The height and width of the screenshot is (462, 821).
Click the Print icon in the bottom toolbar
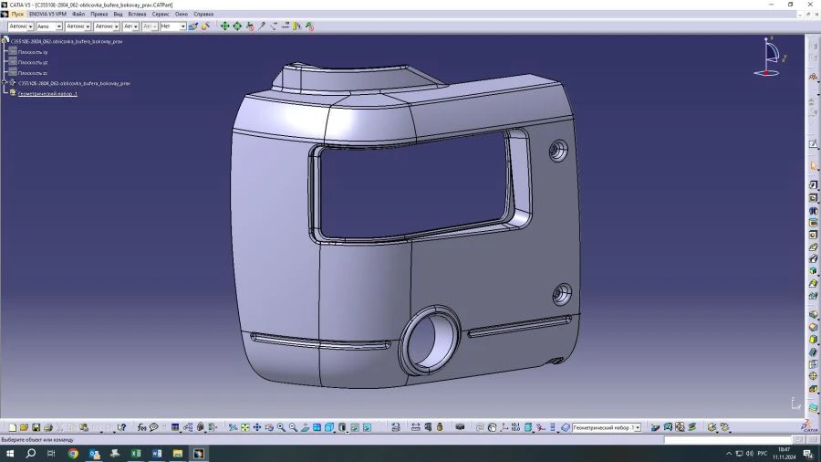(x=47, y=427)
